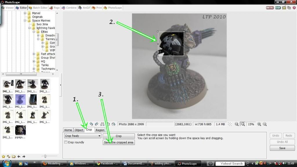Go to the PhotoScape main tab
The height and width of the screenshot is (167, 297).
point(113,8)
